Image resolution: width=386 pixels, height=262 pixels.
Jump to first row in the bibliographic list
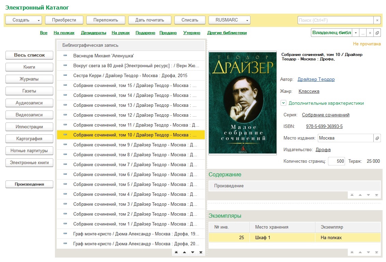coord(176,252)
